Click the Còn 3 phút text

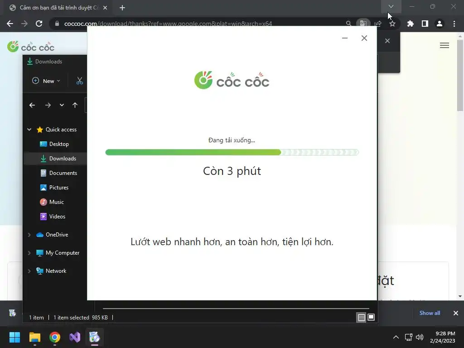(x=232, y=171)
